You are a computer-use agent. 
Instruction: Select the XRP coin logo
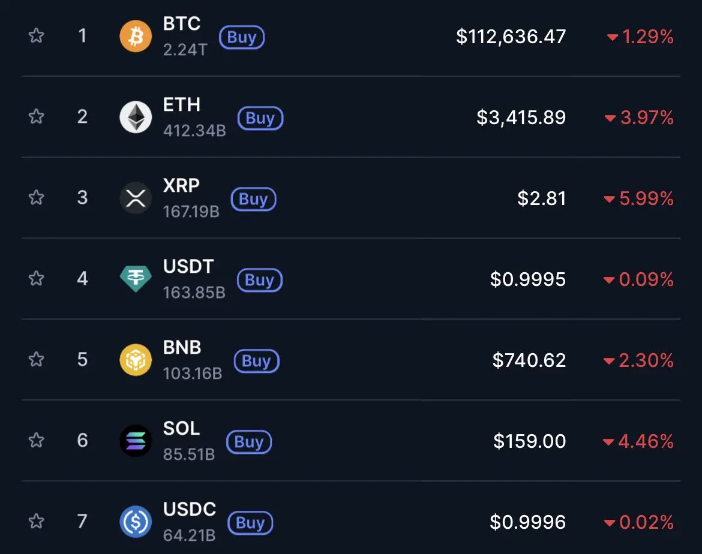pyautogui.click(x=136, y=198)
